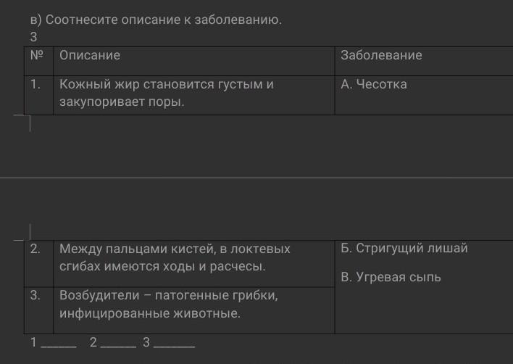The image size is (513, 364).
Task: Click row number '1.' cell
Action: tap(38, 95)
